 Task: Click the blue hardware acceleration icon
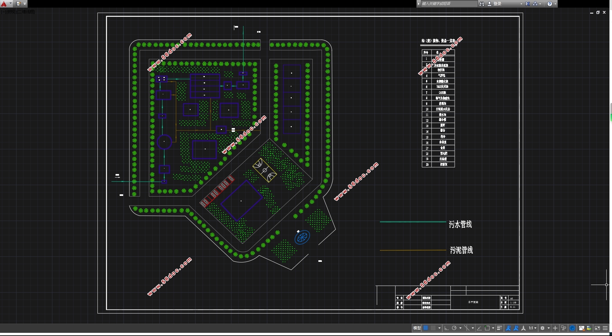click(x=572, y=328)
